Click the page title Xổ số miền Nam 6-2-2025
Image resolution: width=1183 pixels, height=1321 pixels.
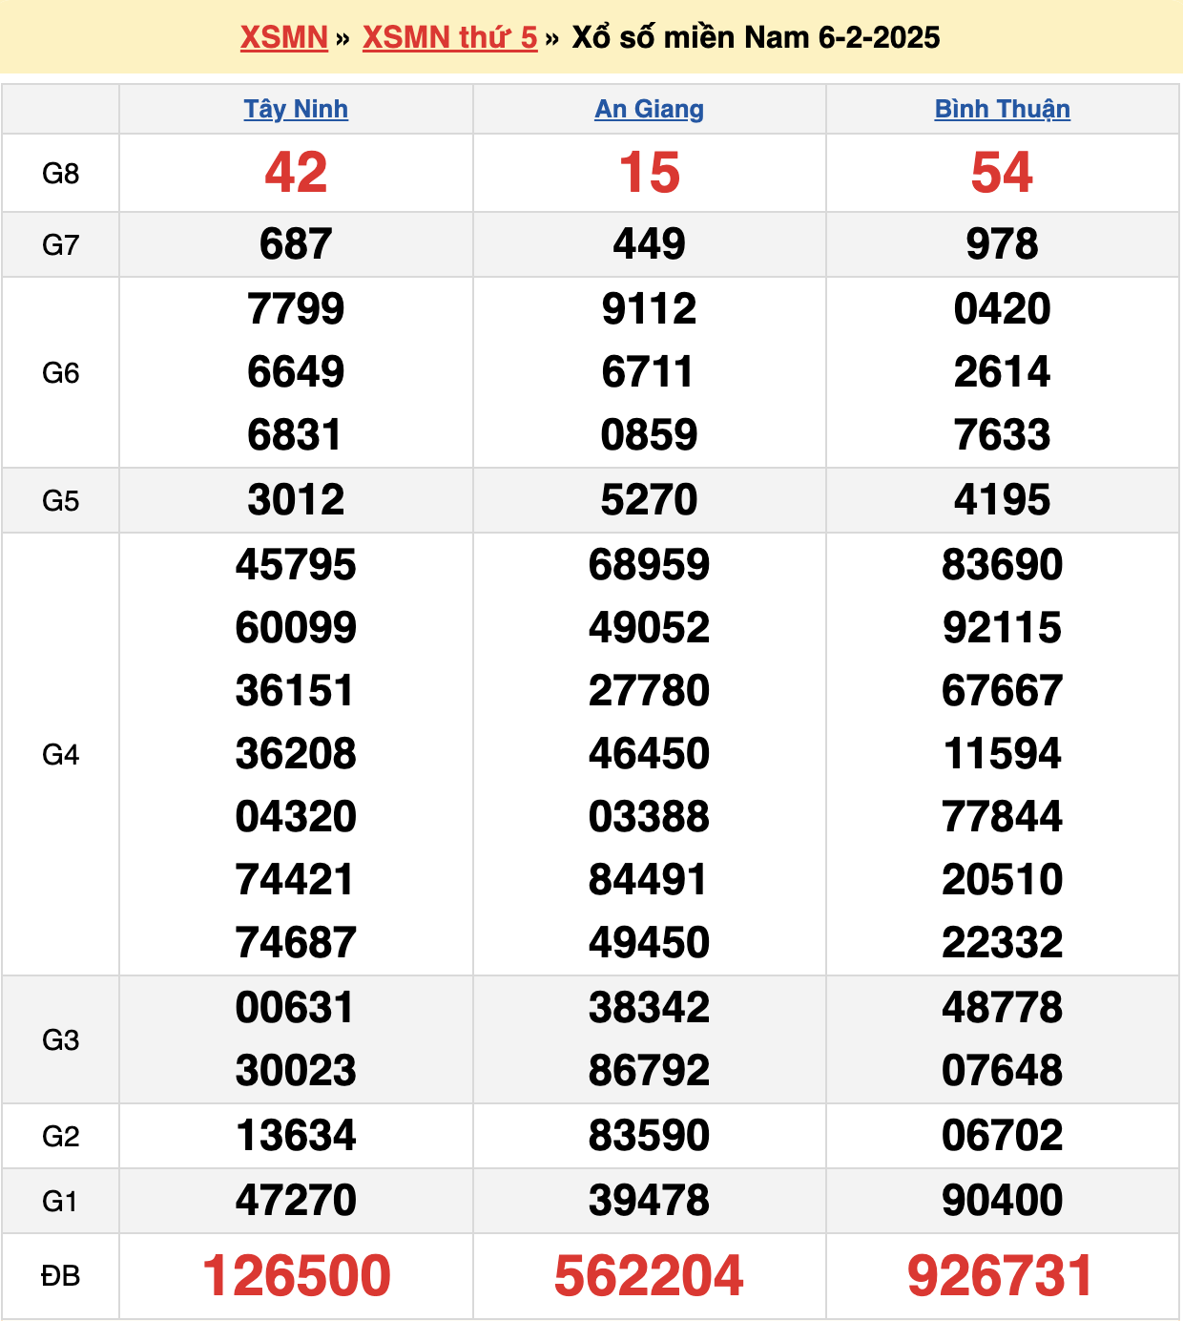tap(756, 37)
